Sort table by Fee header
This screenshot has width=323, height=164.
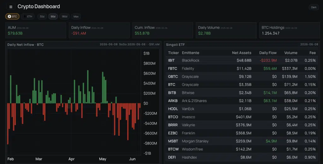click(313, 53)
